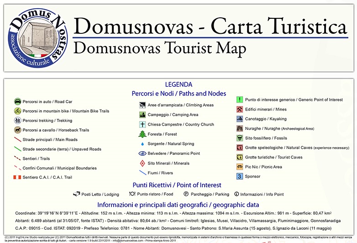Click the Main Roads red line symbol

17,139
